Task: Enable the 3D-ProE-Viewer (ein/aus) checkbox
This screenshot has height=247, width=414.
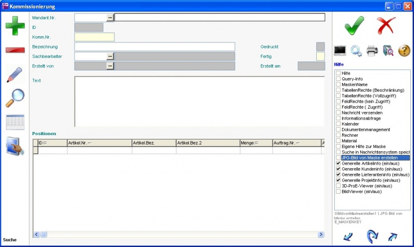Action: 338,186
